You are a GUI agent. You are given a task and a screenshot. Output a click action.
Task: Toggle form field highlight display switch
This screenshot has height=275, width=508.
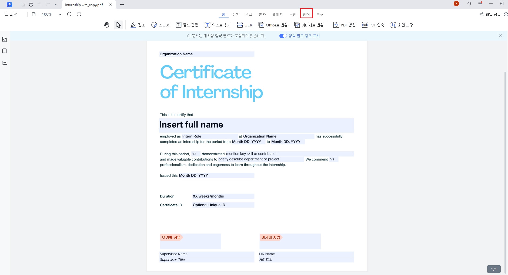click(283, 36)
